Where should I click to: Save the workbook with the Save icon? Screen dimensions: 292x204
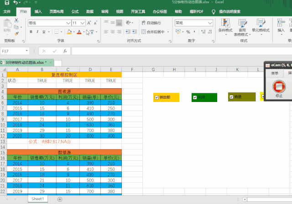click(7, 3)
